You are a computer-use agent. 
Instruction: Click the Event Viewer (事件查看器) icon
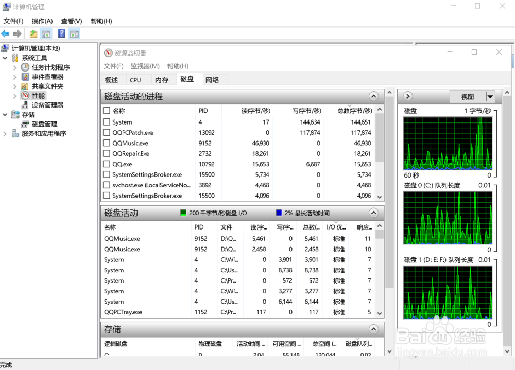[x=25, y=77]
